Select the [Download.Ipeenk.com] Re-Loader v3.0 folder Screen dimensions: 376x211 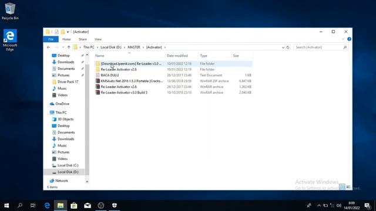173,64
